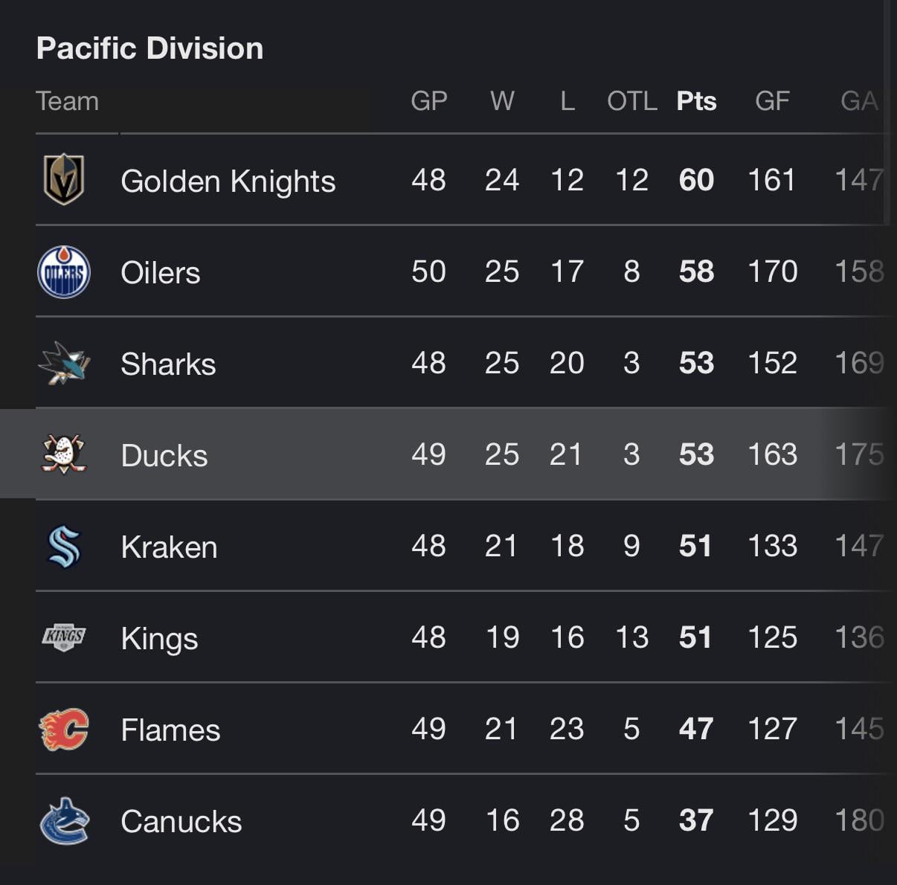Open the Kraken team name link
This screenshot has height=885, width=897.
coord(169,547)
